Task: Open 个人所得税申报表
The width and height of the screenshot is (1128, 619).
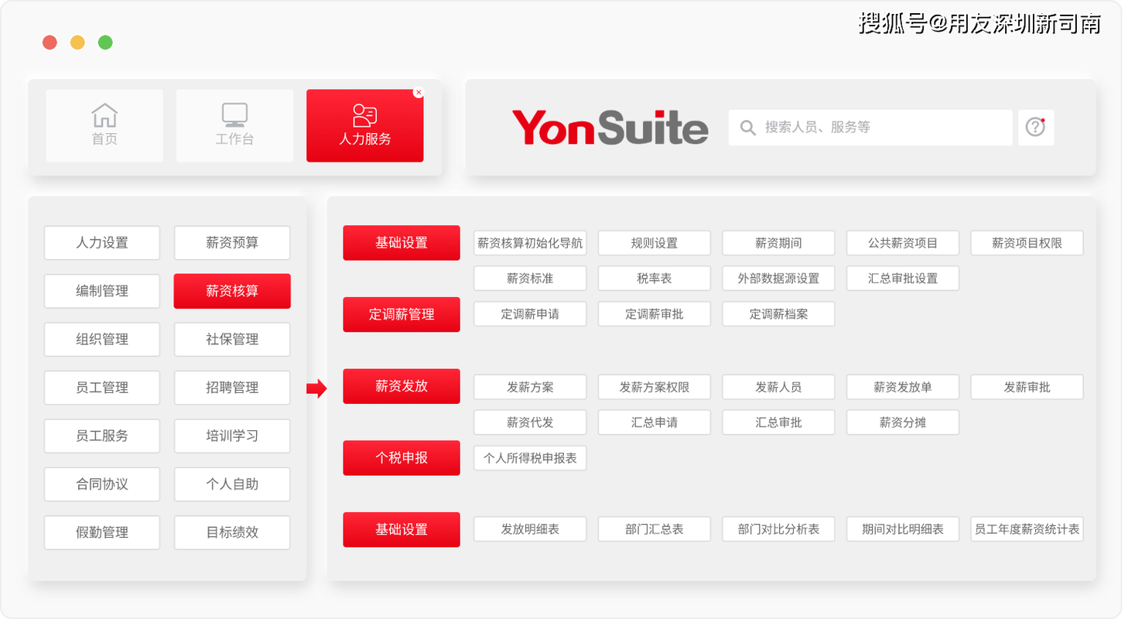Action: click(530, 458)
